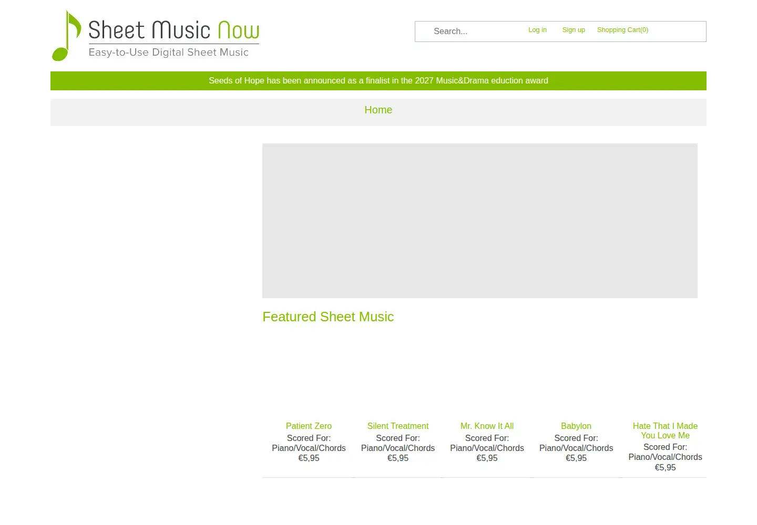Click the €5,95 price under Hate That I Made You Love Me
Screen dimensions: 757x525
point(665,467)
